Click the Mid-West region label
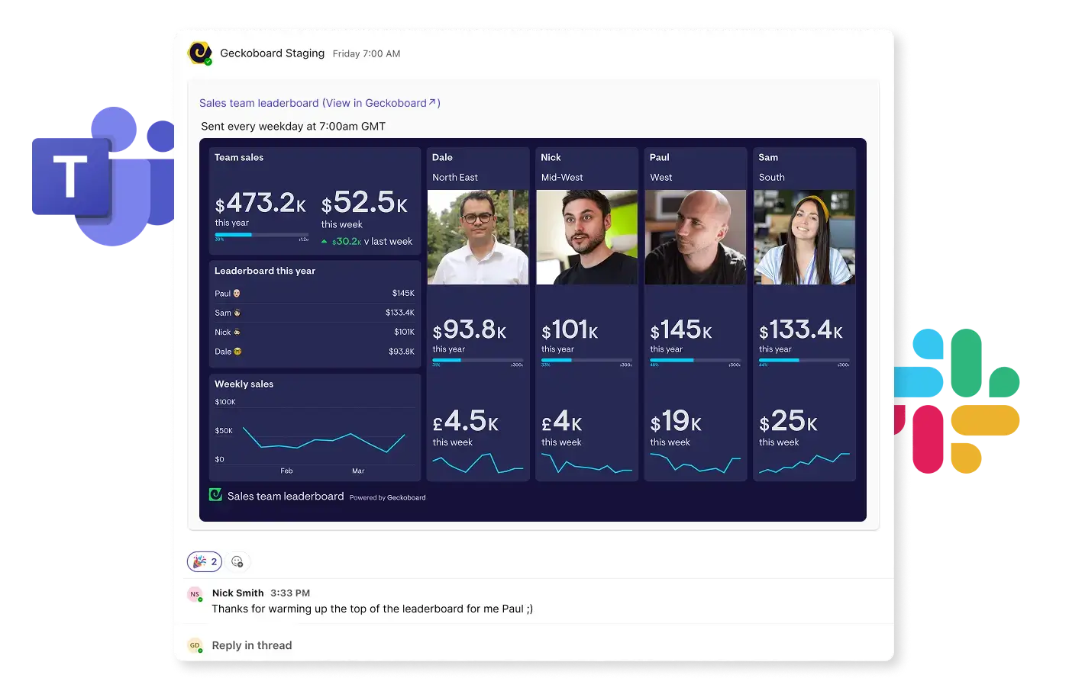The image size is (1069, 691). (562, 177)
